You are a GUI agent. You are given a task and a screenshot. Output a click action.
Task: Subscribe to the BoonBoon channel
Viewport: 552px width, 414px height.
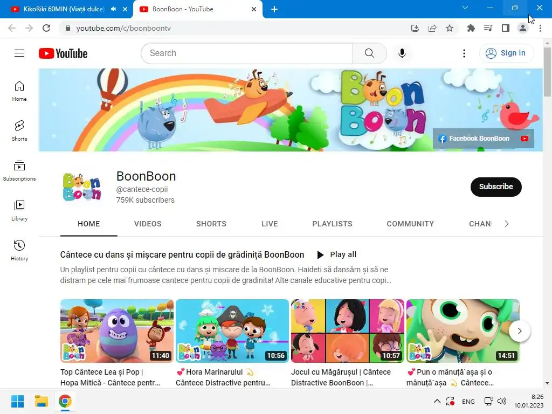point(496,187)
